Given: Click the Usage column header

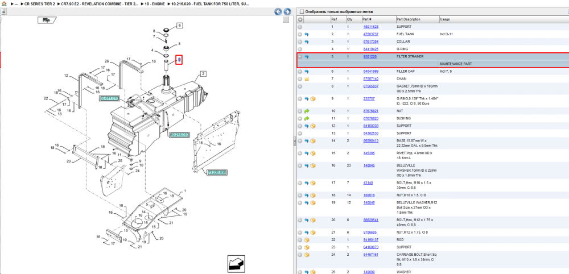Looking at the screenshot, I should tap(445, 19).
